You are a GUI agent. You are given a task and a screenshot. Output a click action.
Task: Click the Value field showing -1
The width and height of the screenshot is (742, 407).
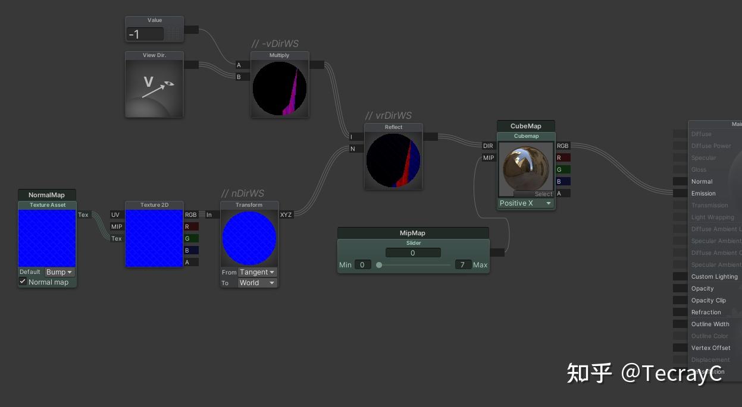click(145, 34)
